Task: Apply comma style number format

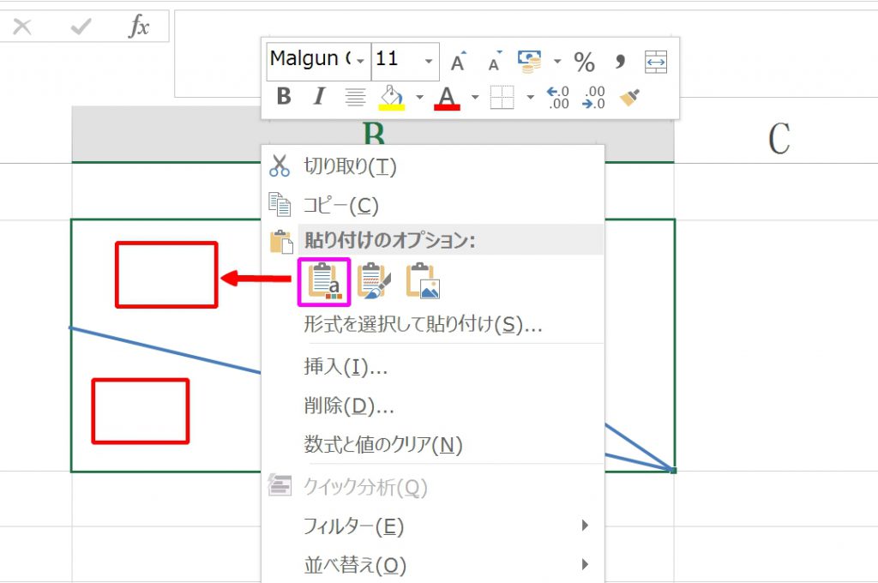Action: (620, 61)
